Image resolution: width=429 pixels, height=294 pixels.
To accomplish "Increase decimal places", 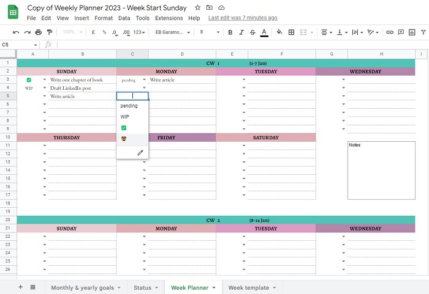I will 126,32.
